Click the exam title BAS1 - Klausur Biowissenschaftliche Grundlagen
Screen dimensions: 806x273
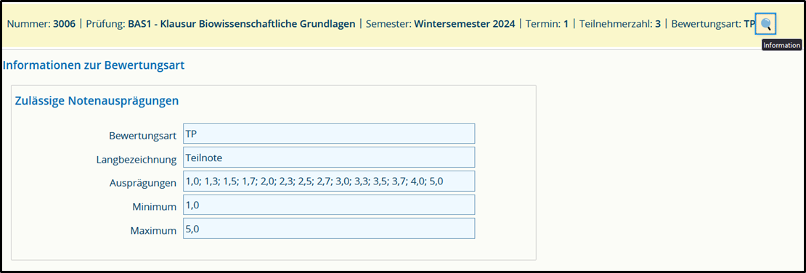pos(242,24)
